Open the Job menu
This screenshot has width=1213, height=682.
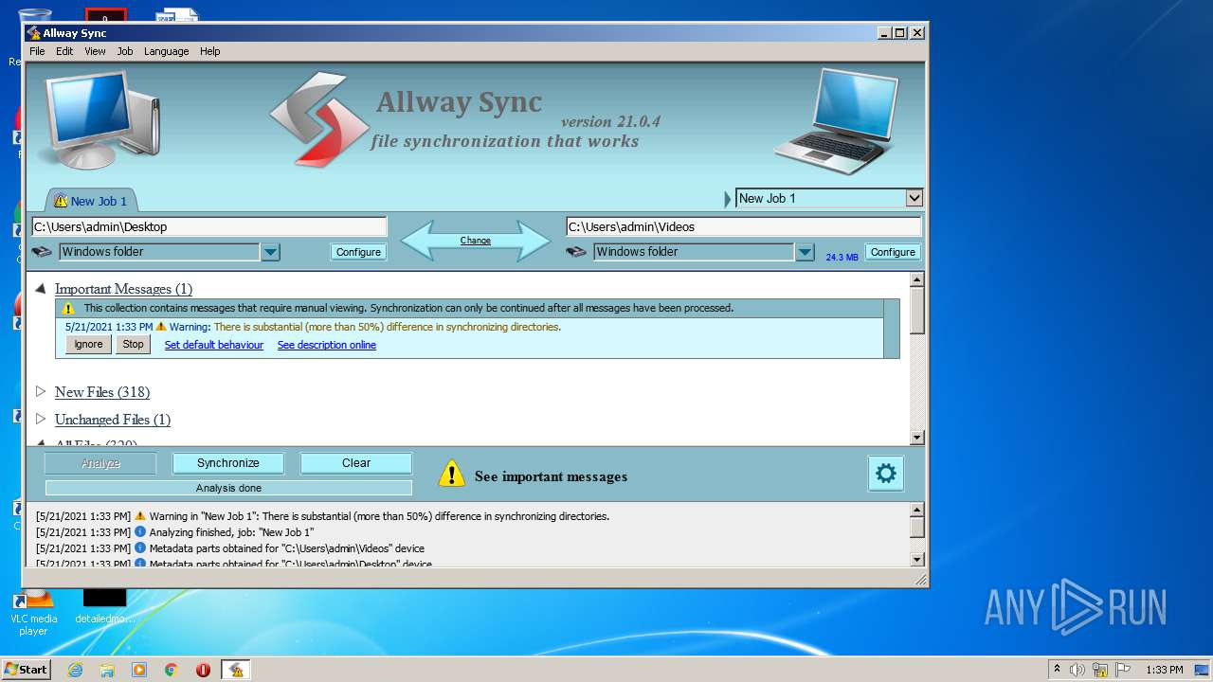tap(125, 51)
